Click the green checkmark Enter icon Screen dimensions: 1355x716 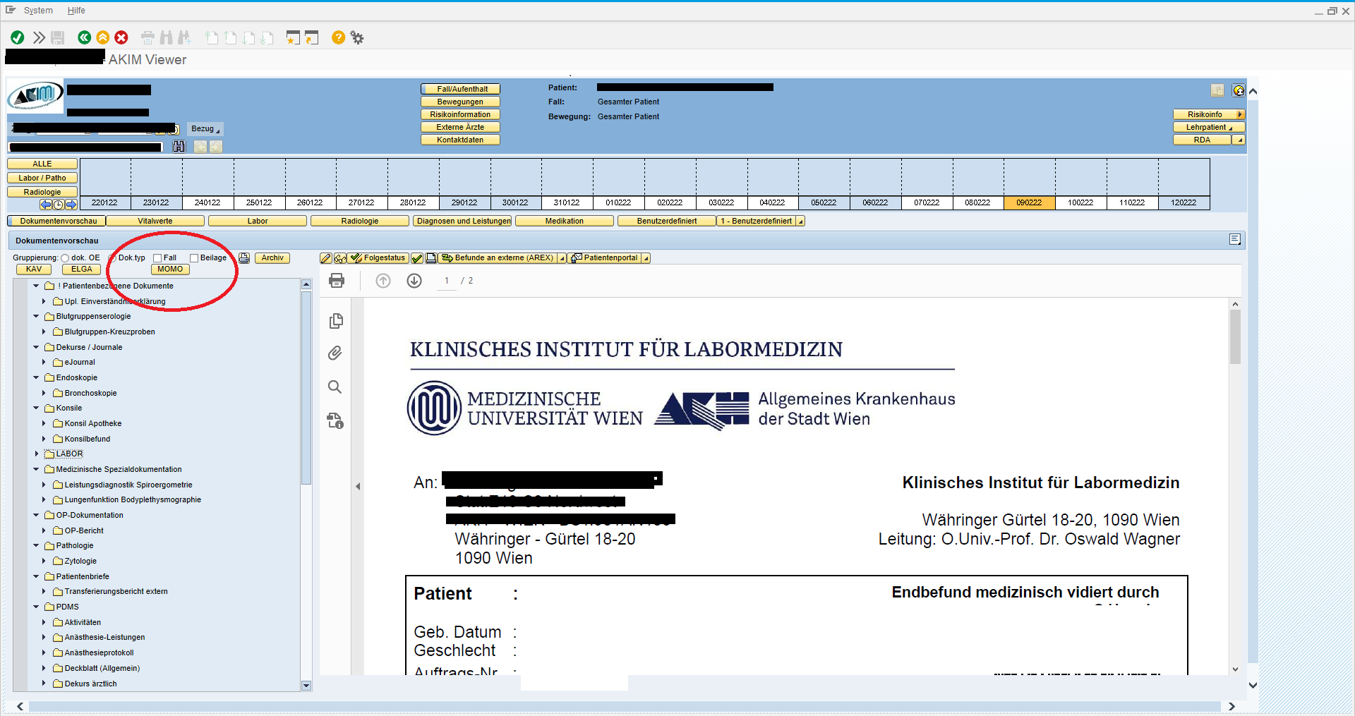(18, 37)
